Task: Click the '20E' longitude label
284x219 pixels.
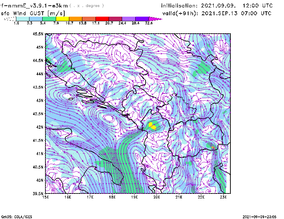Action: click(x=157, y=197)
